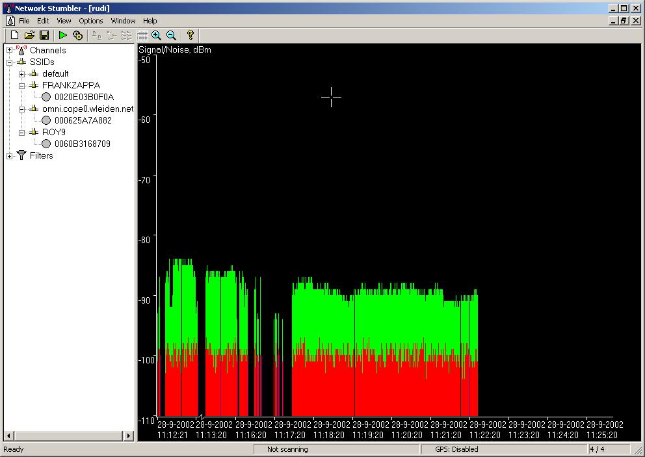Switch to details list view icon
The height and width of the screenshot is (457, 645).
pos(142,35)
